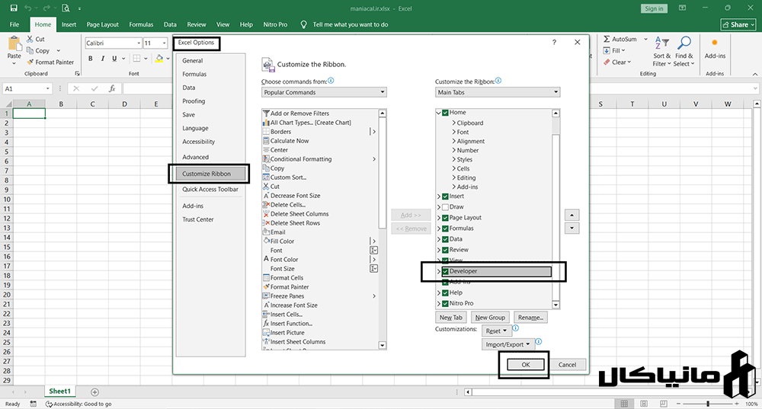Click the AutoSum sigma icon
The height and width of the screenshot is (409, 762).
(606, 39)
